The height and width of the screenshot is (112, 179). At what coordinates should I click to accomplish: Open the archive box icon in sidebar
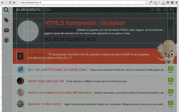tap(6, 30)
